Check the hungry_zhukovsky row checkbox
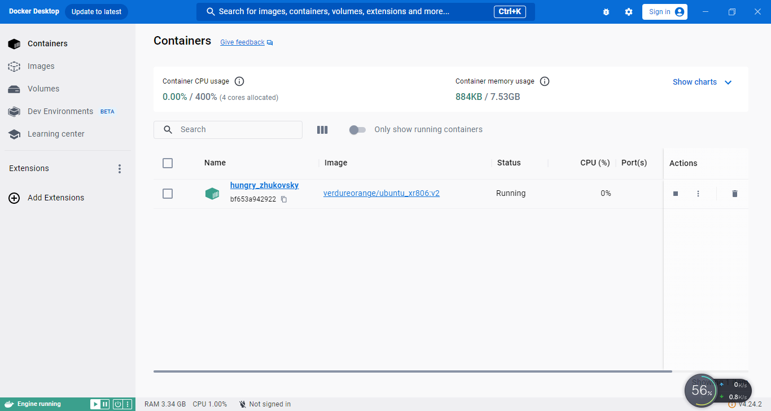This screenshot has height=411, width=771. [x=168, y=194]
